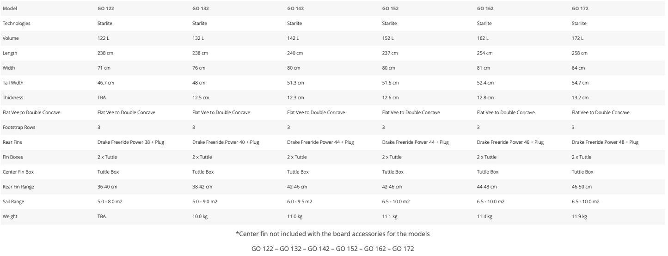668x256 pixels.
Task: Click the Center fin not included note
Action: 333,234
